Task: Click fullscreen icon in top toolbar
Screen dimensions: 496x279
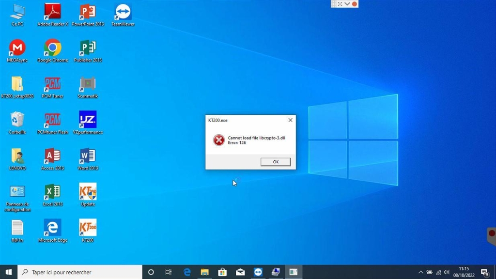Action: point(340,4)
